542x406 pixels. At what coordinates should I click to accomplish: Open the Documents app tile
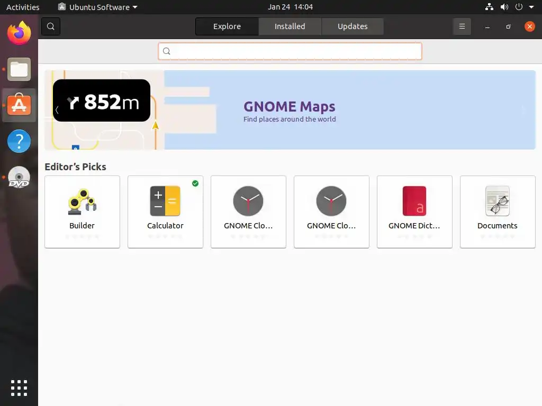(498, 212)
